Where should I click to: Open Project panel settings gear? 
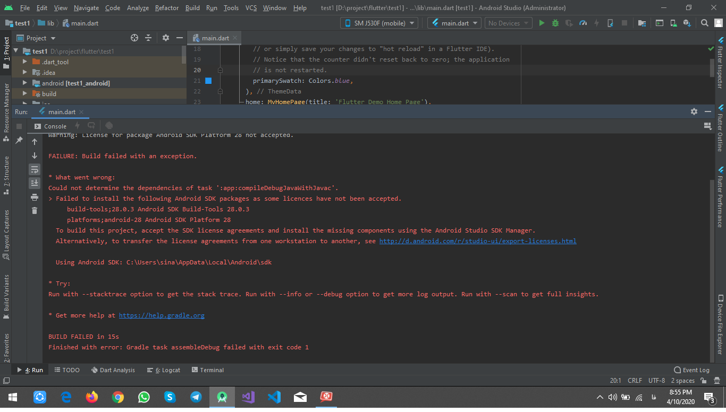tap(166, 38)
